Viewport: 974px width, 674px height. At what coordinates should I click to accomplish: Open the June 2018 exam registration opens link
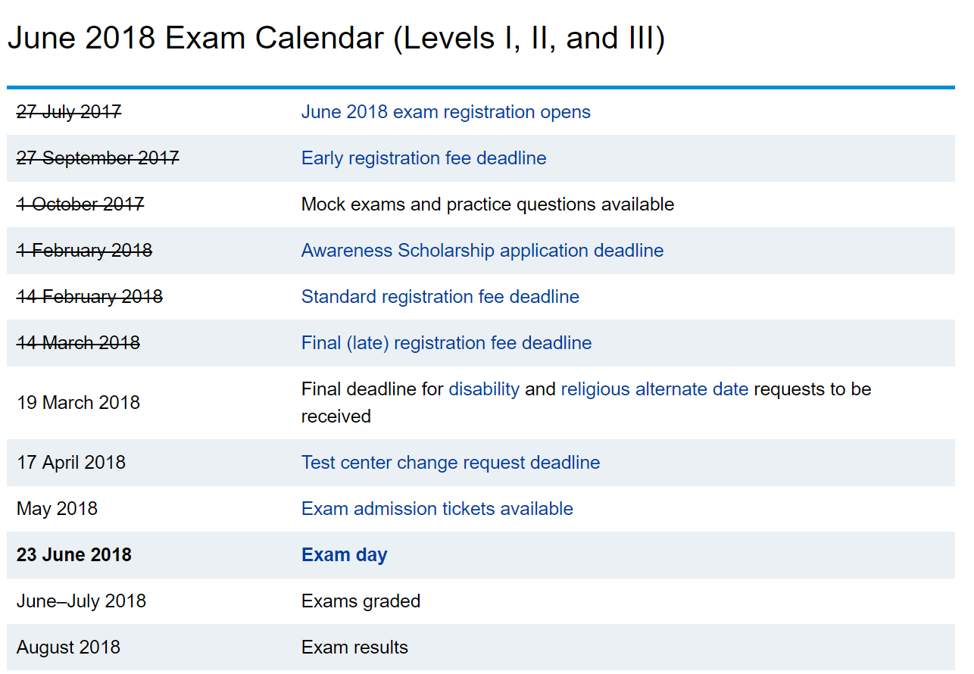(x=445, y=112)
